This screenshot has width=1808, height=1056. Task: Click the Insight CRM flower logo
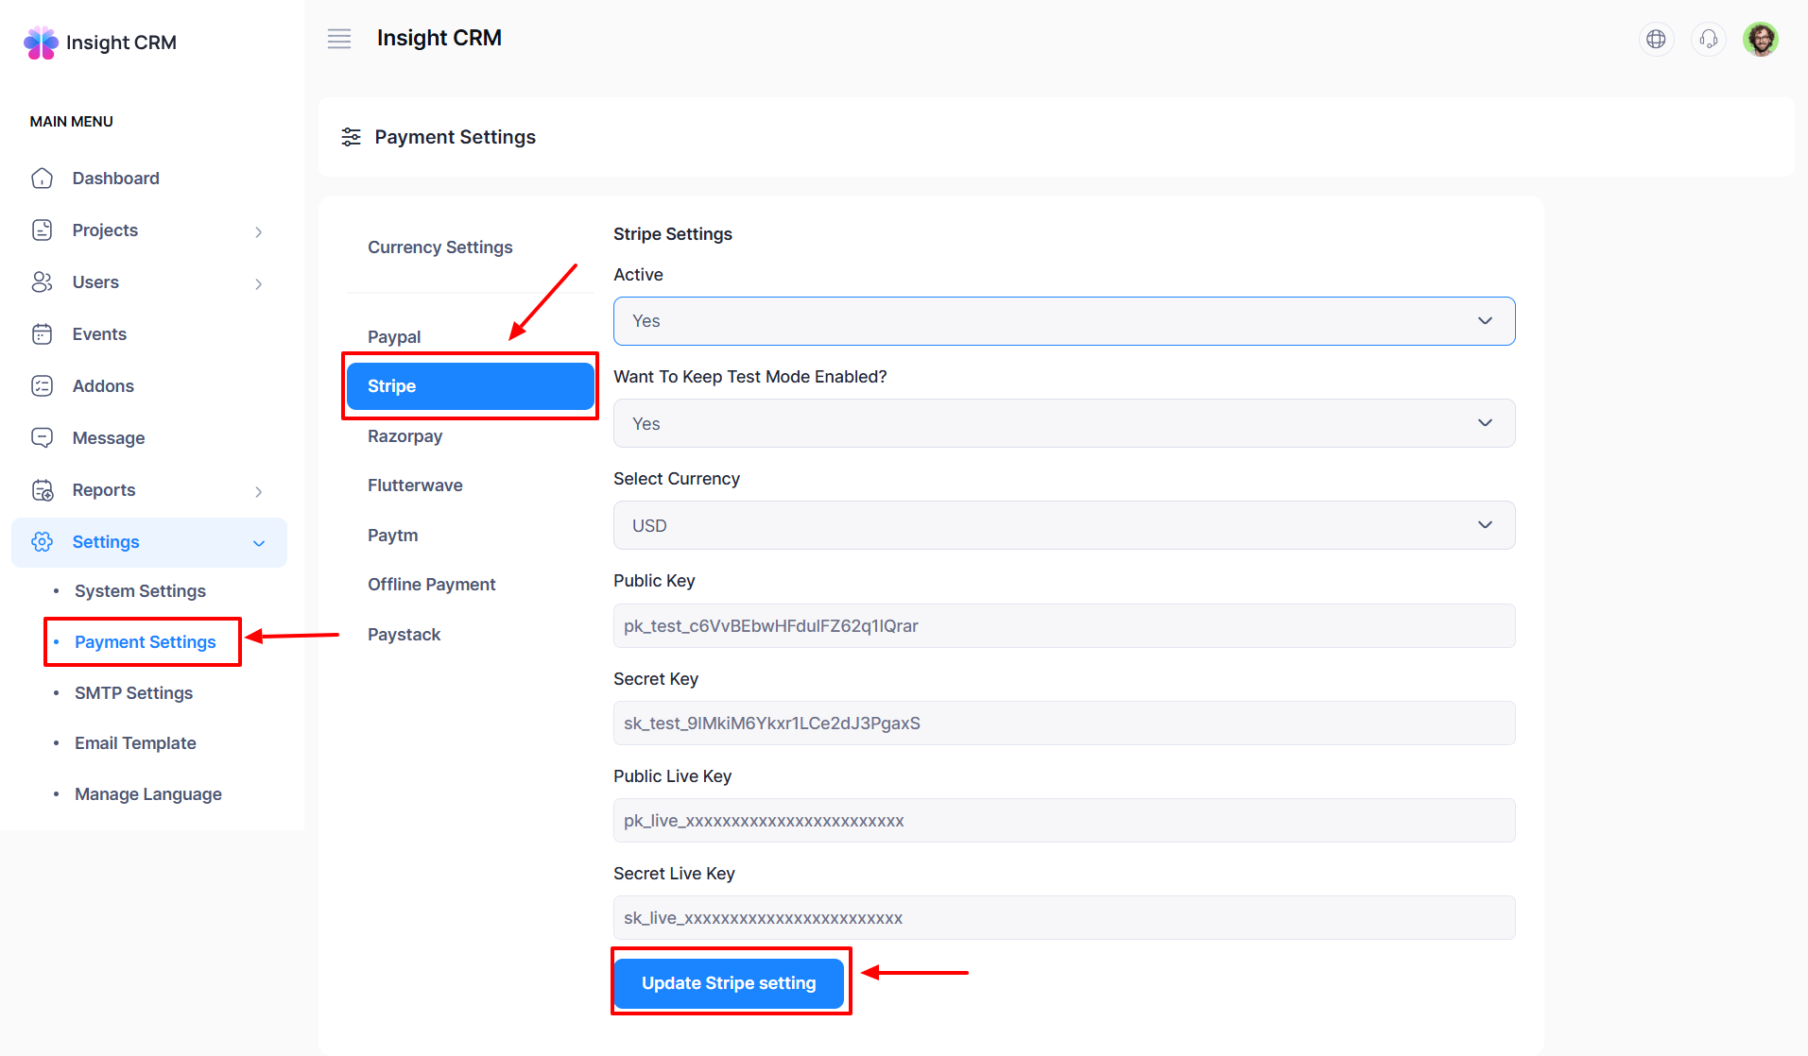(x=41, y=43)
